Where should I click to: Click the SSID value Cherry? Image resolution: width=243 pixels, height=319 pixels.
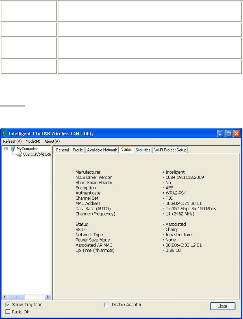(172, 230)
